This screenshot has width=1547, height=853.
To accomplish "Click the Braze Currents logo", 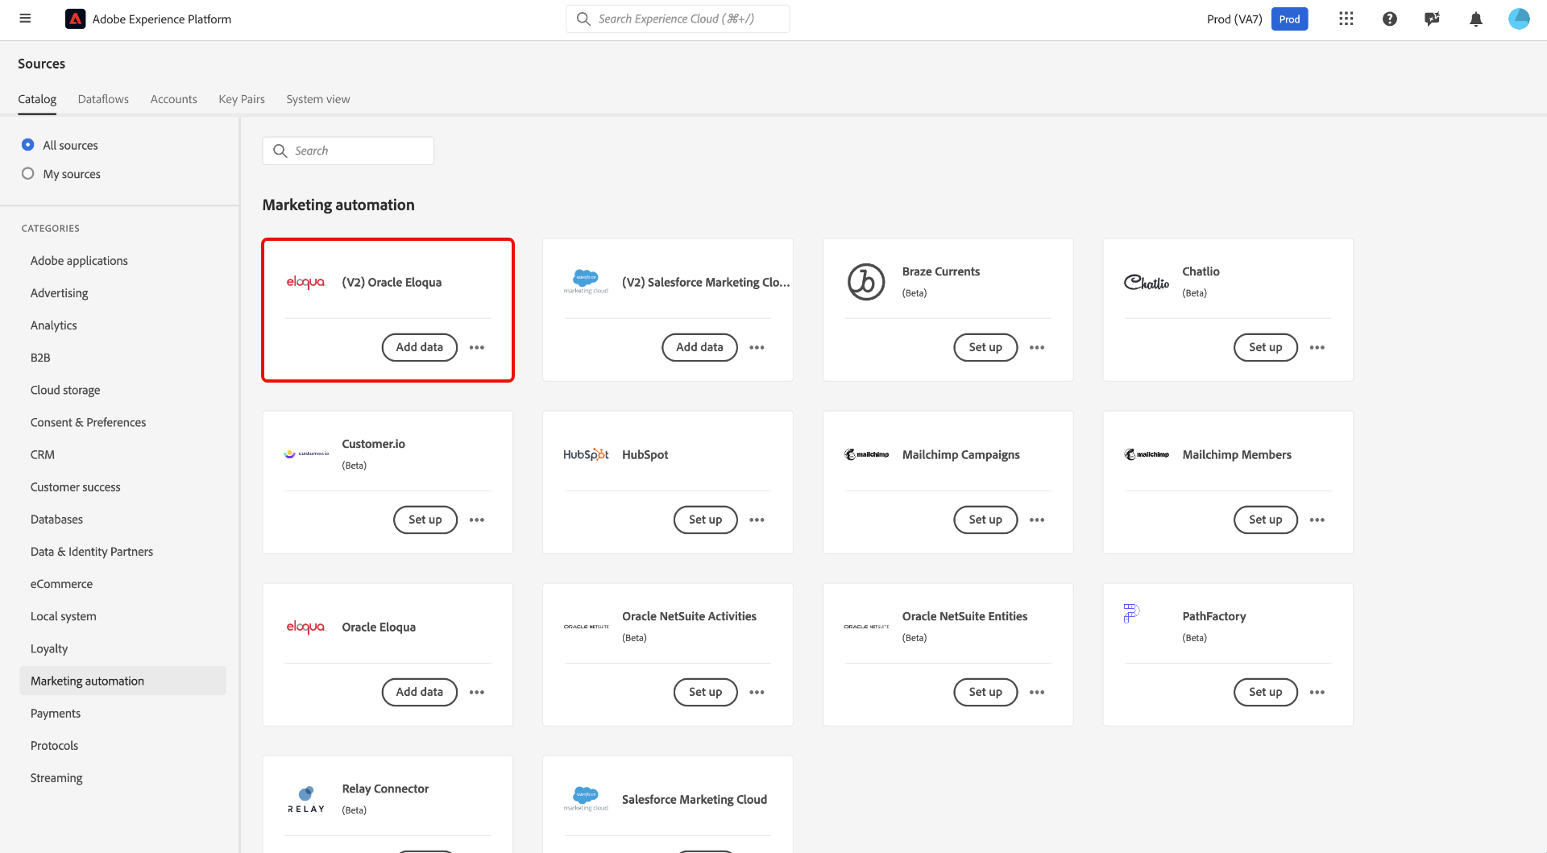I will (866, 282).
